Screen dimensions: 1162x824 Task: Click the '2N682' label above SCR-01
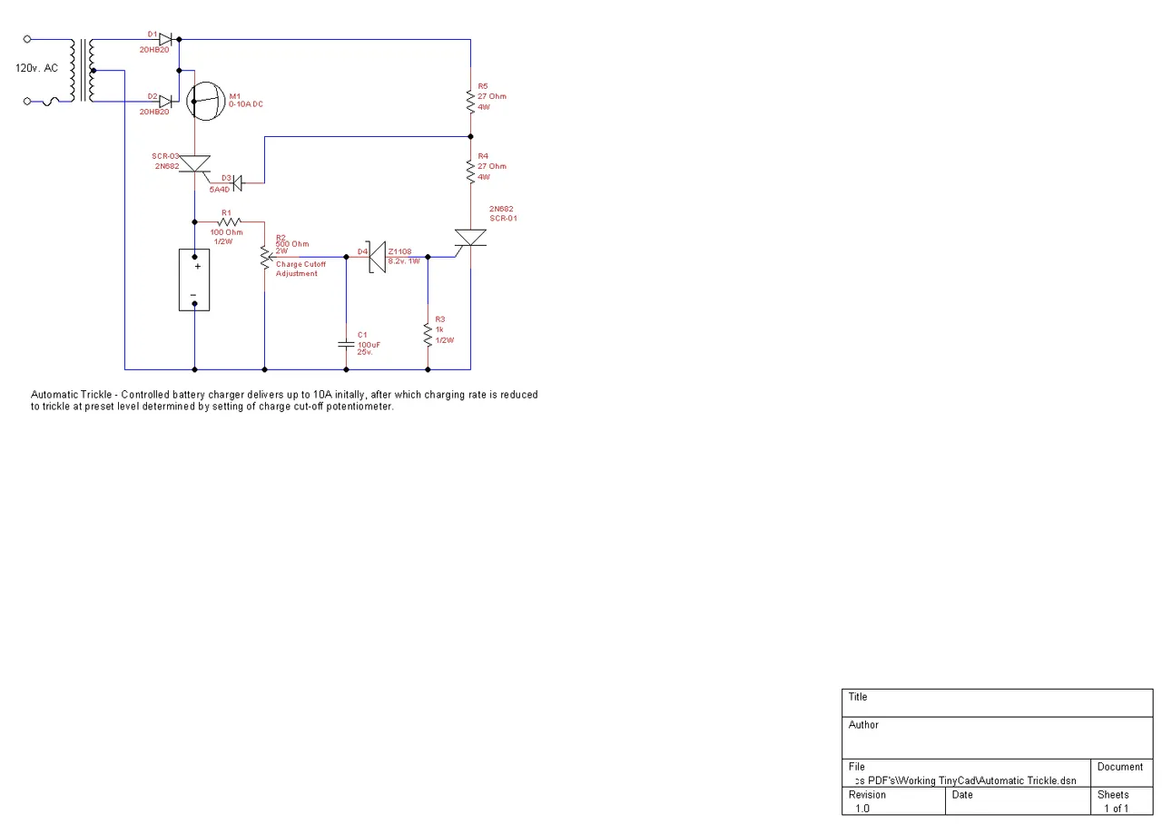(x=501, y=209)
